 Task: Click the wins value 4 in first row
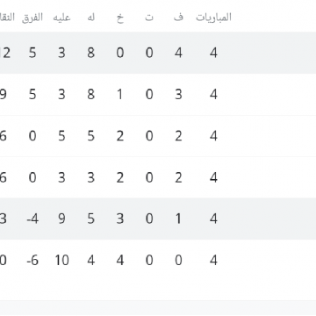pyautogui.click(x=178, y=53)
